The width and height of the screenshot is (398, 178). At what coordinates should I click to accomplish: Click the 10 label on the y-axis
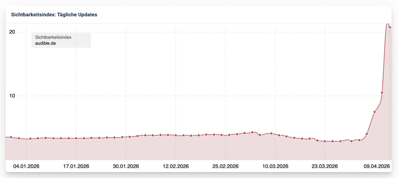[x=12, y=96]
